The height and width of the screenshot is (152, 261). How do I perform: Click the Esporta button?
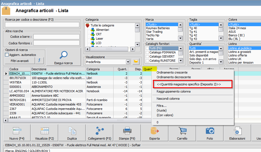pos(155,133)
